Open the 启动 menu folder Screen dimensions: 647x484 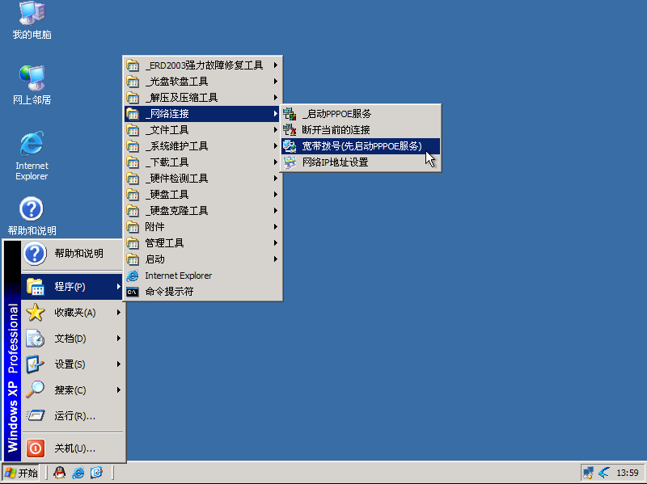click(203, 259)
